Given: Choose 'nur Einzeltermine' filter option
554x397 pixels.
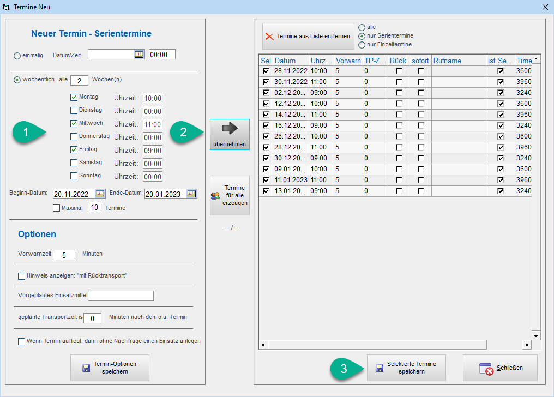Looking at the screenshot, I should 362,45.
